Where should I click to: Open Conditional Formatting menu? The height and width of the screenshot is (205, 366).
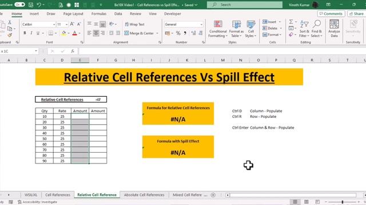[218, 29]
